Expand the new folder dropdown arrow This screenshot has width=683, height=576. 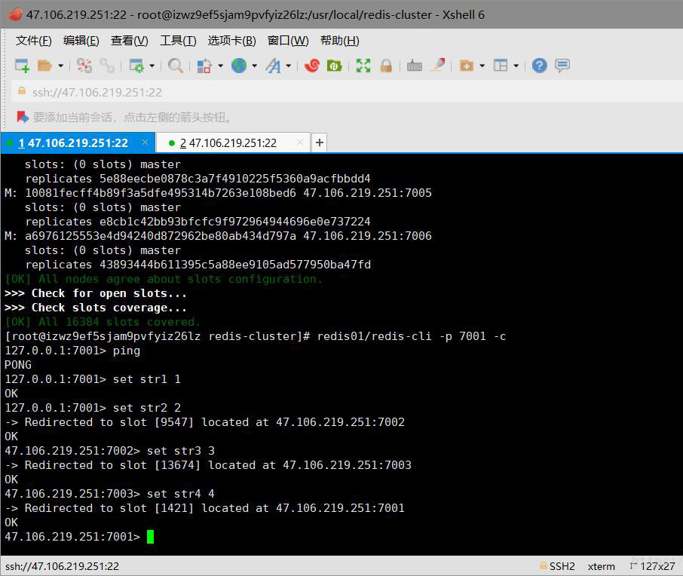click(x=482, y=66)
